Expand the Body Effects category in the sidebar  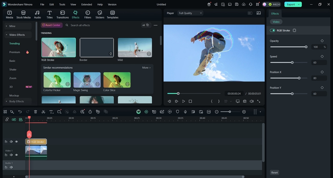click(6, 101)
